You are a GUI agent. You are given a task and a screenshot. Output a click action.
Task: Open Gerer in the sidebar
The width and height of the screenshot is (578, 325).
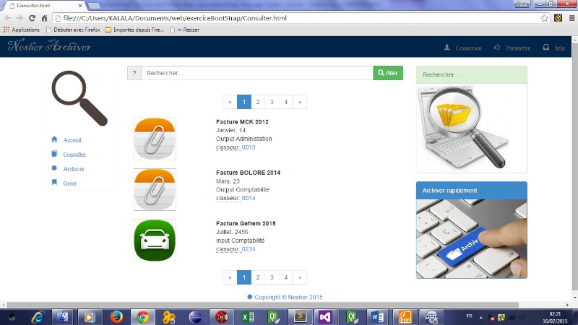(69, 183)
